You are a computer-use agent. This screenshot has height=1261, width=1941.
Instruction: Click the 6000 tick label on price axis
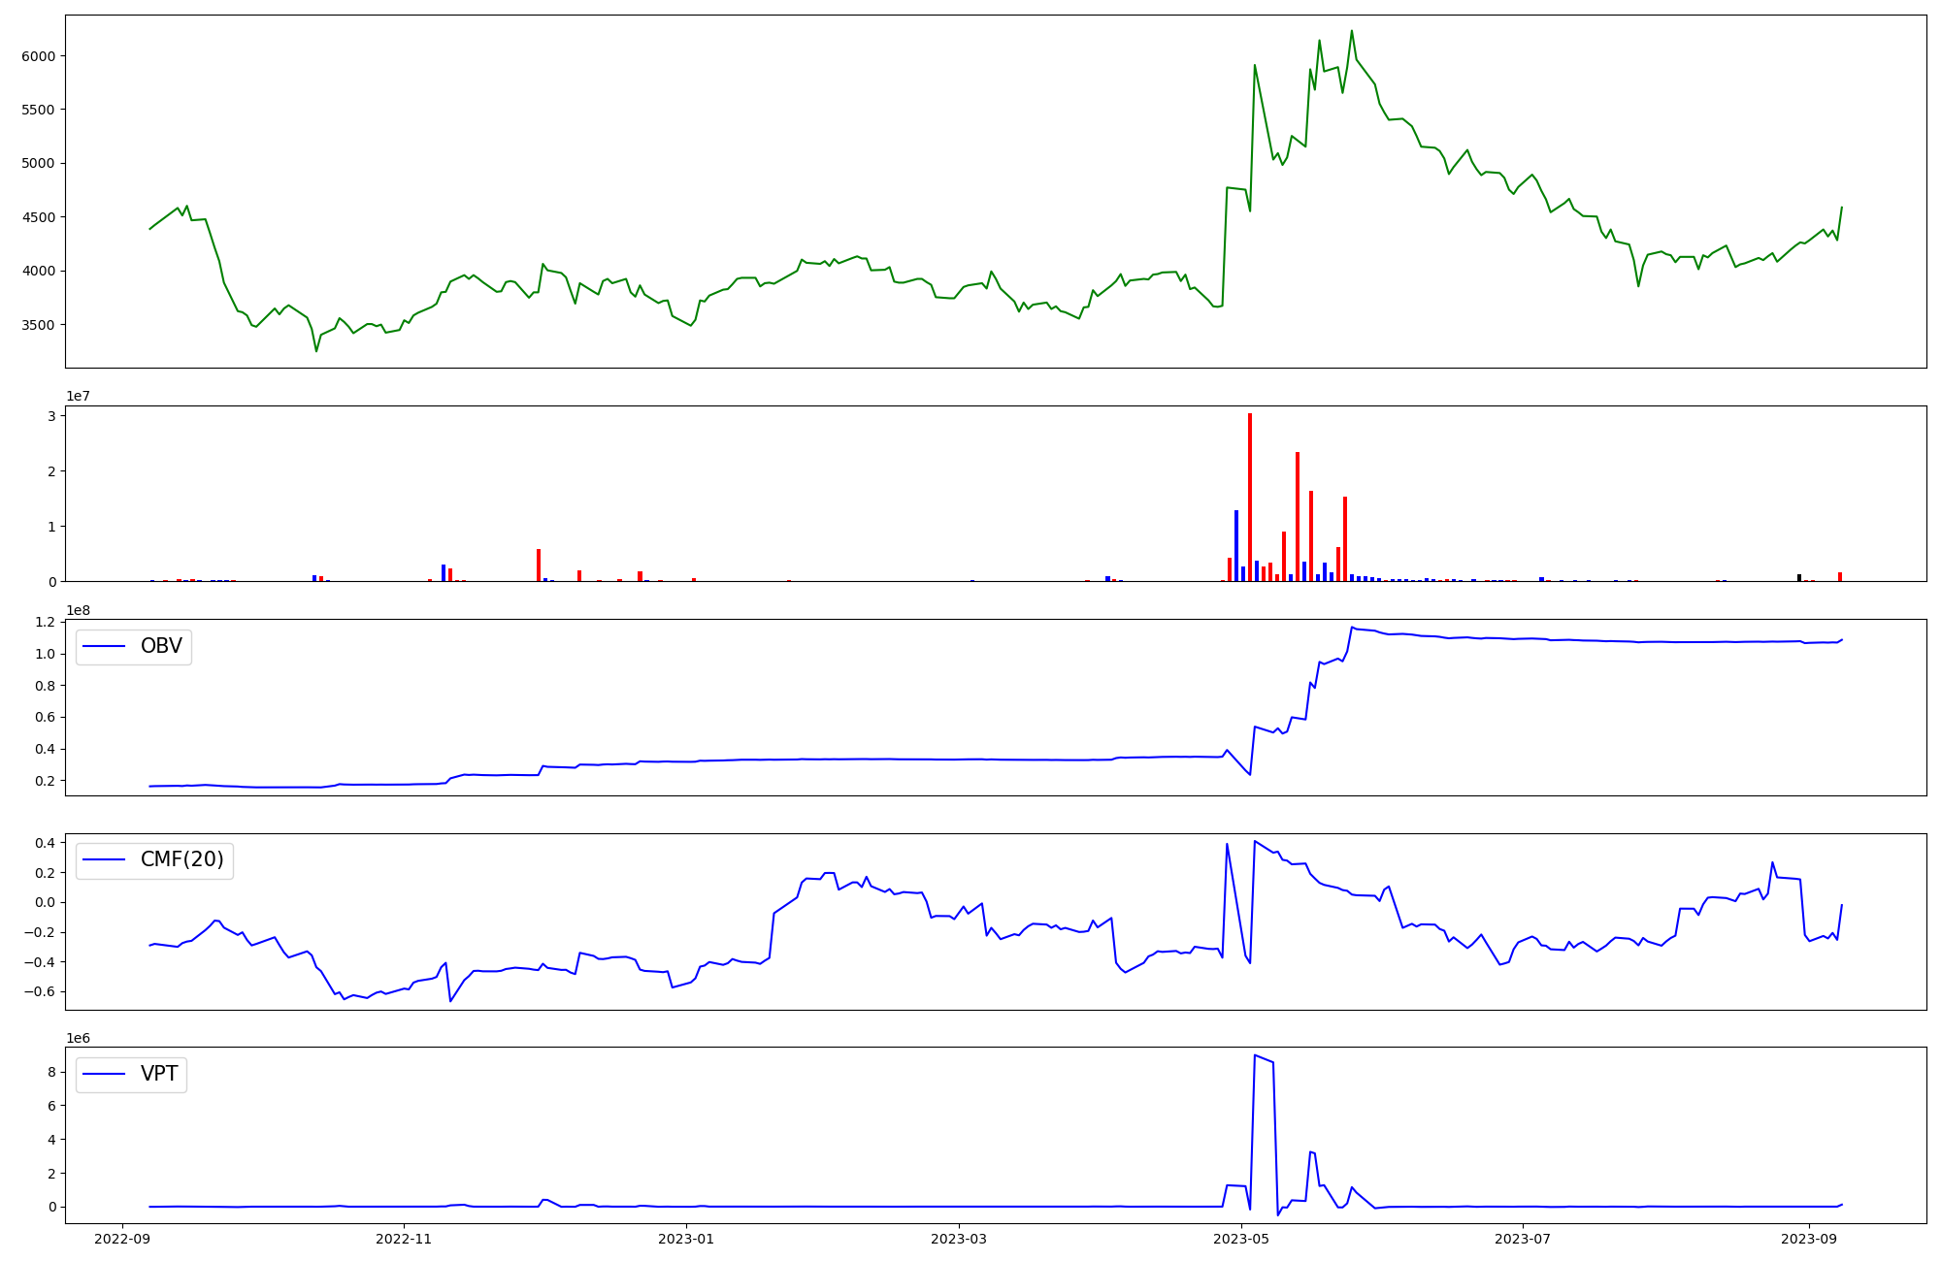click(x=39, y=56)
